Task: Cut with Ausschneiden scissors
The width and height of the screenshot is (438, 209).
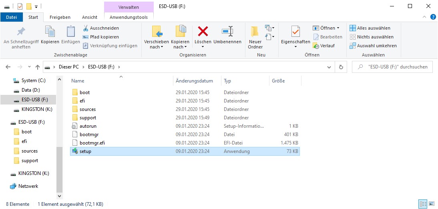Action: click(101, 28)
